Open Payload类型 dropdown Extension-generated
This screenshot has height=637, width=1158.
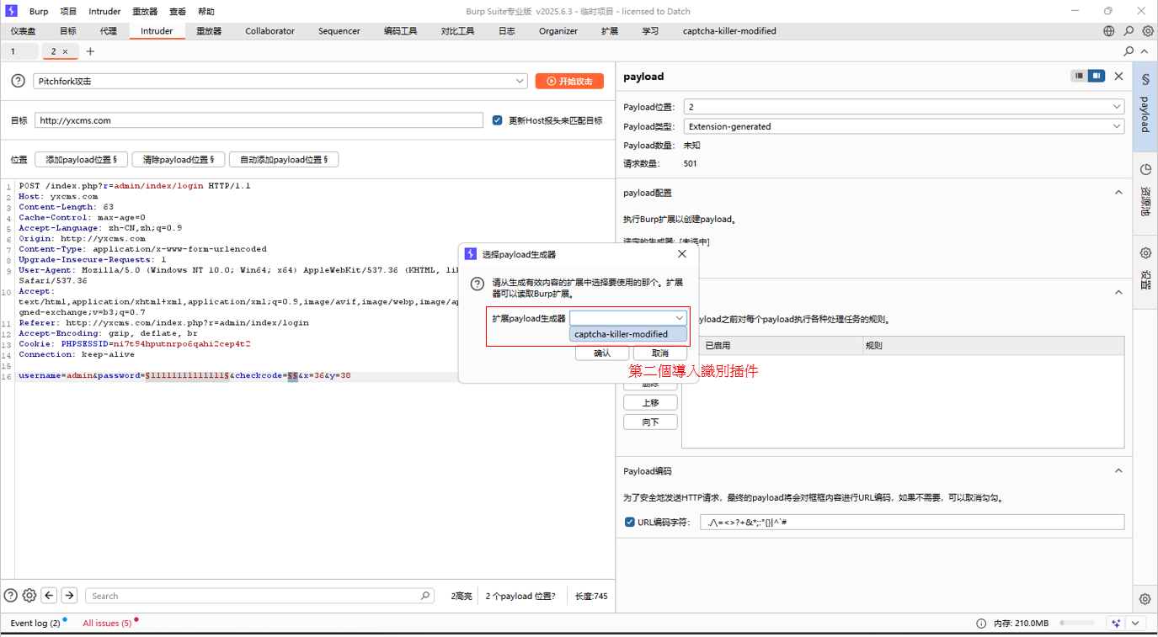904,126
